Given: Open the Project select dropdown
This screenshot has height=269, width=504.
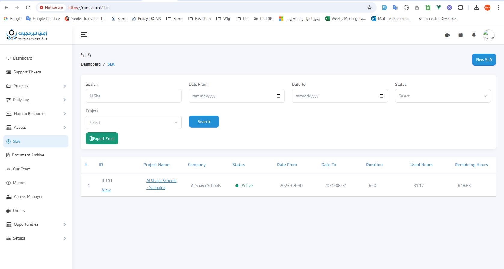Looking at the screenshot, I should point(134,122).
